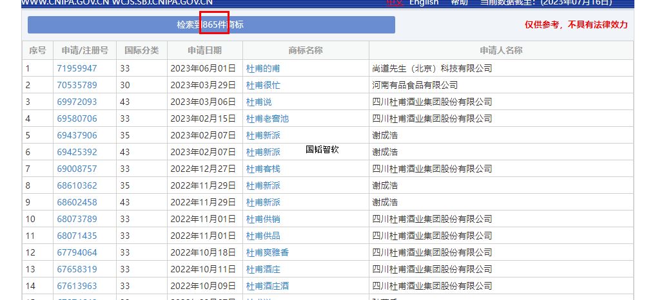The image size is (646, 300).
Task: Open the 杜甫很忙 trademark link
Action: coord(263,85)
